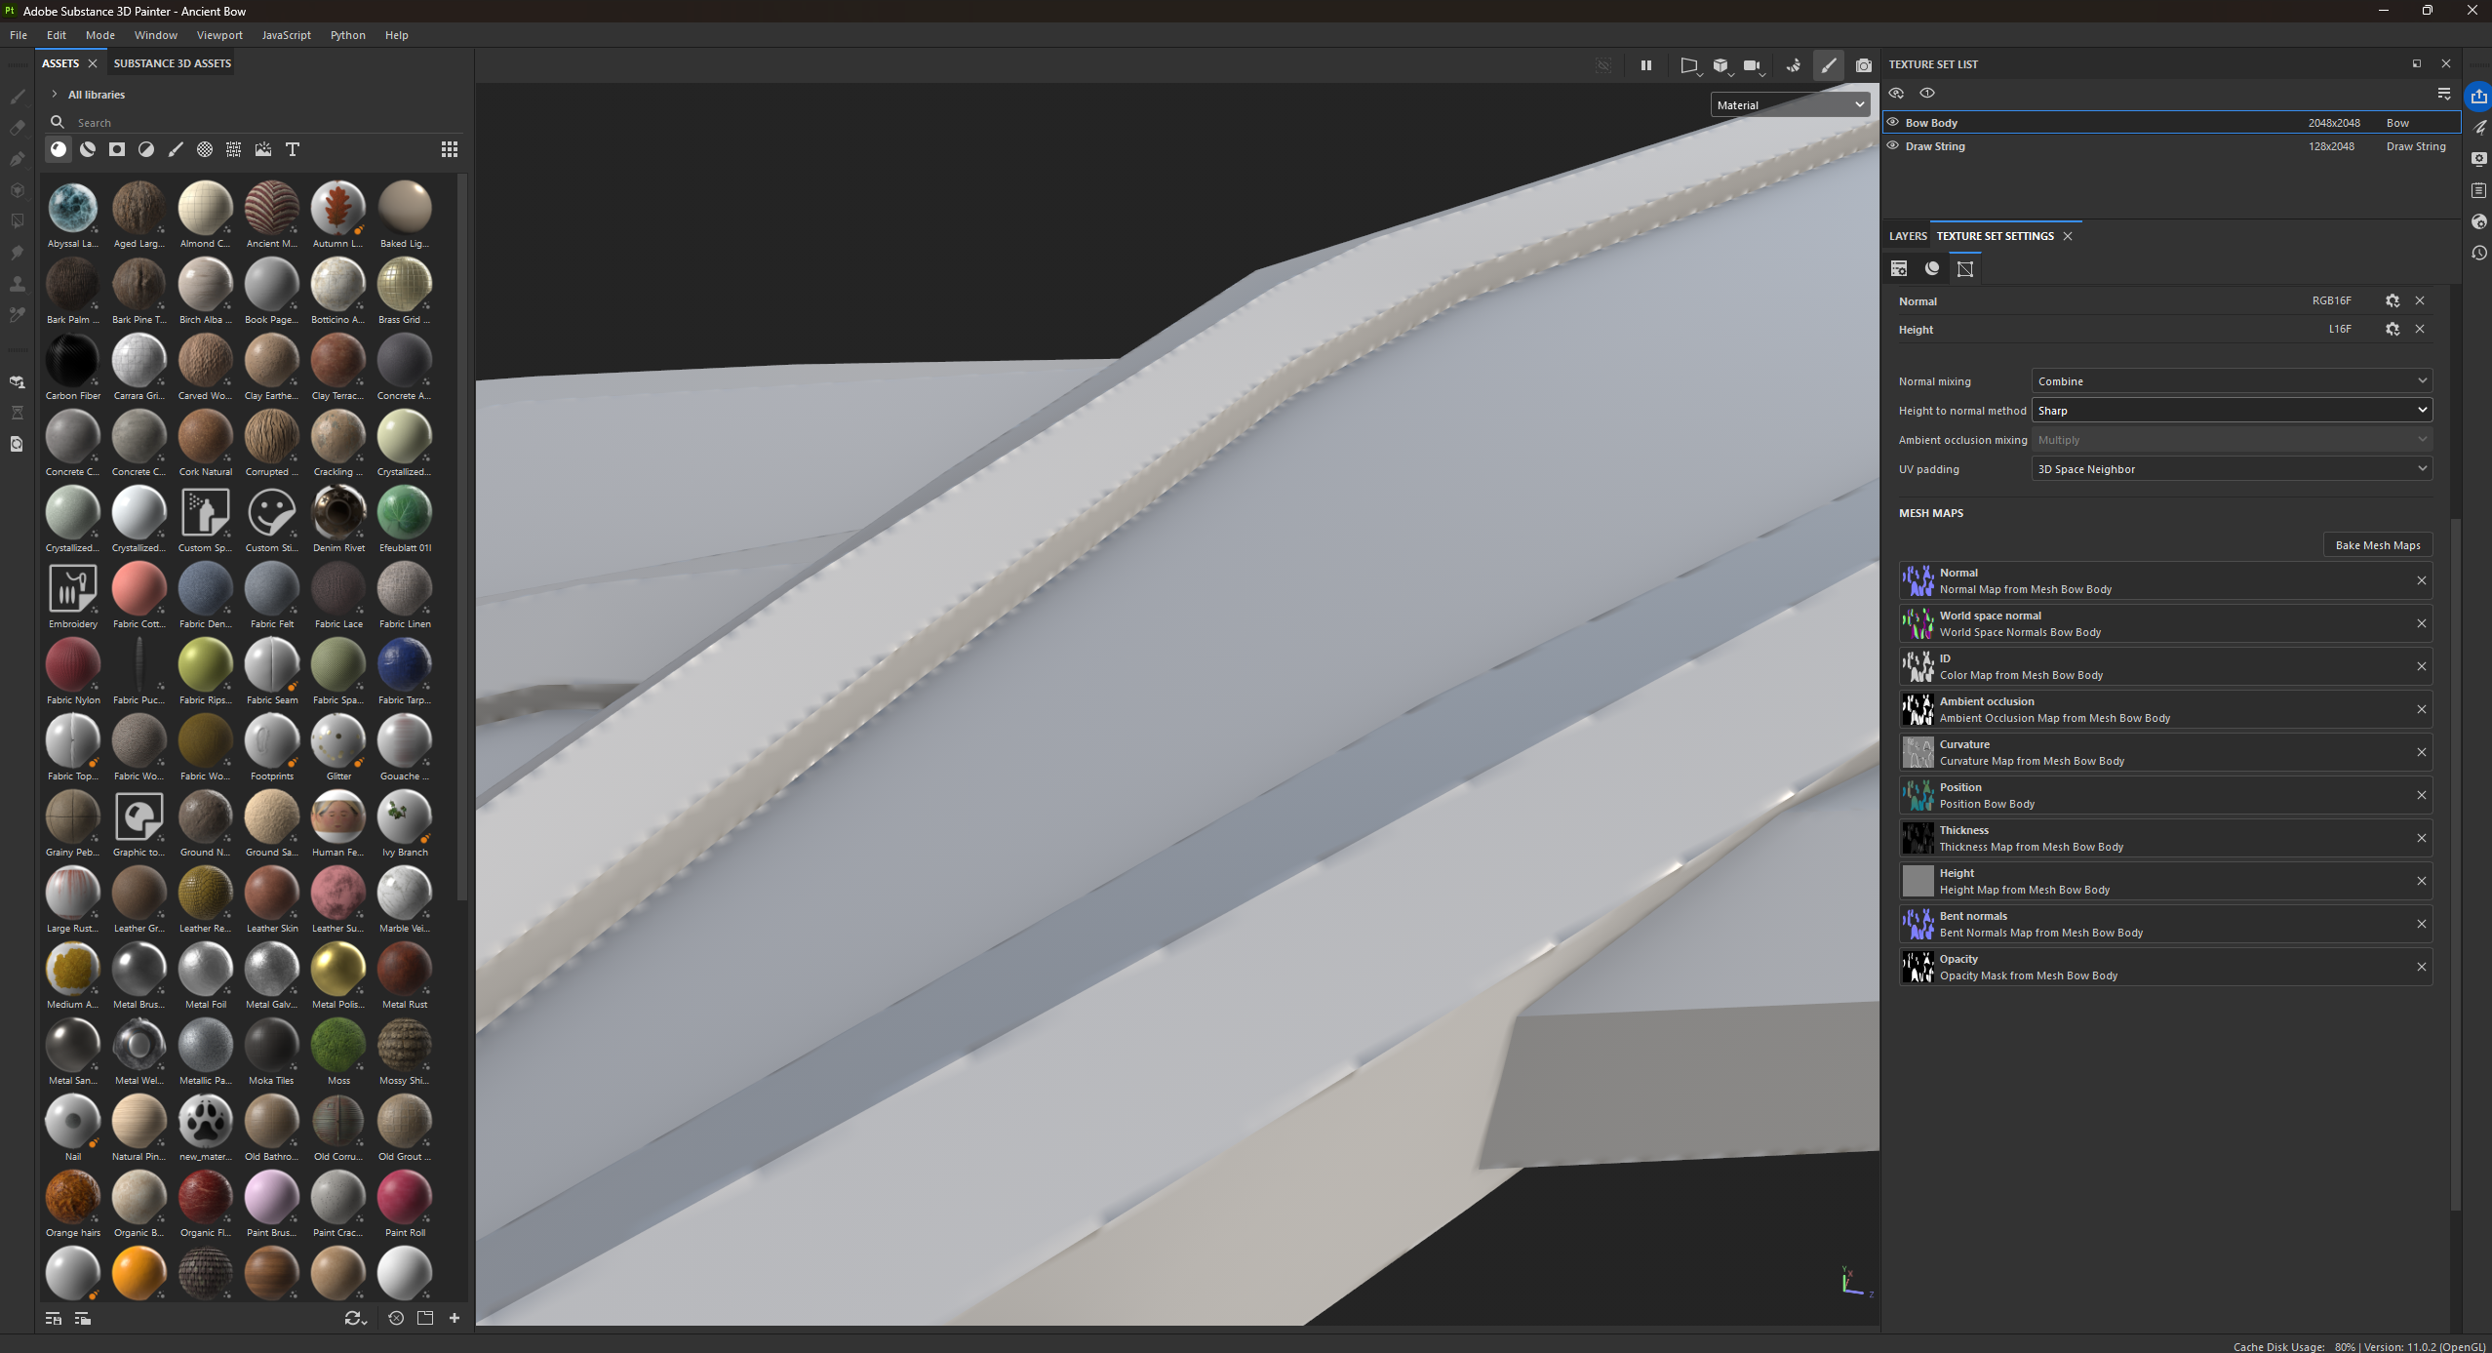Expand the All libraries tree chevron
This screenshot has width=2492, height=1353.
tap(55, 95)
